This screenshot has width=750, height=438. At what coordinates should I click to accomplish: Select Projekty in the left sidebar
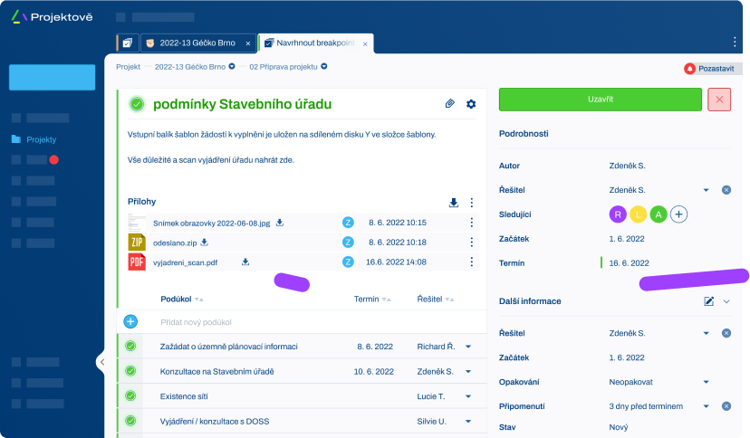[42, 139]
